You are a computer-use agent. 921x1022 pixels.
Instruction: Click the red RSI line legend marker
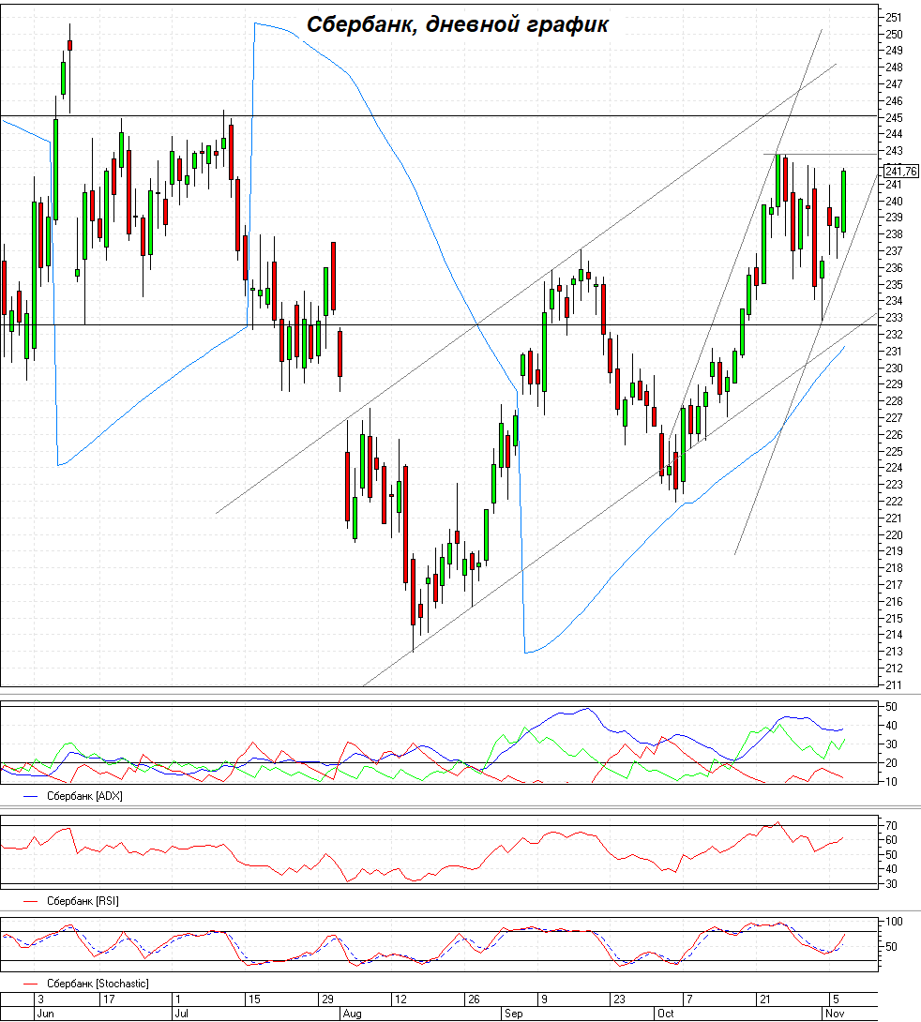pos(31,901)
